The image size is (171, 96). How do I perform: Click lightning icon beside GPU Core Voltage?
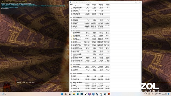click(72, 35)
